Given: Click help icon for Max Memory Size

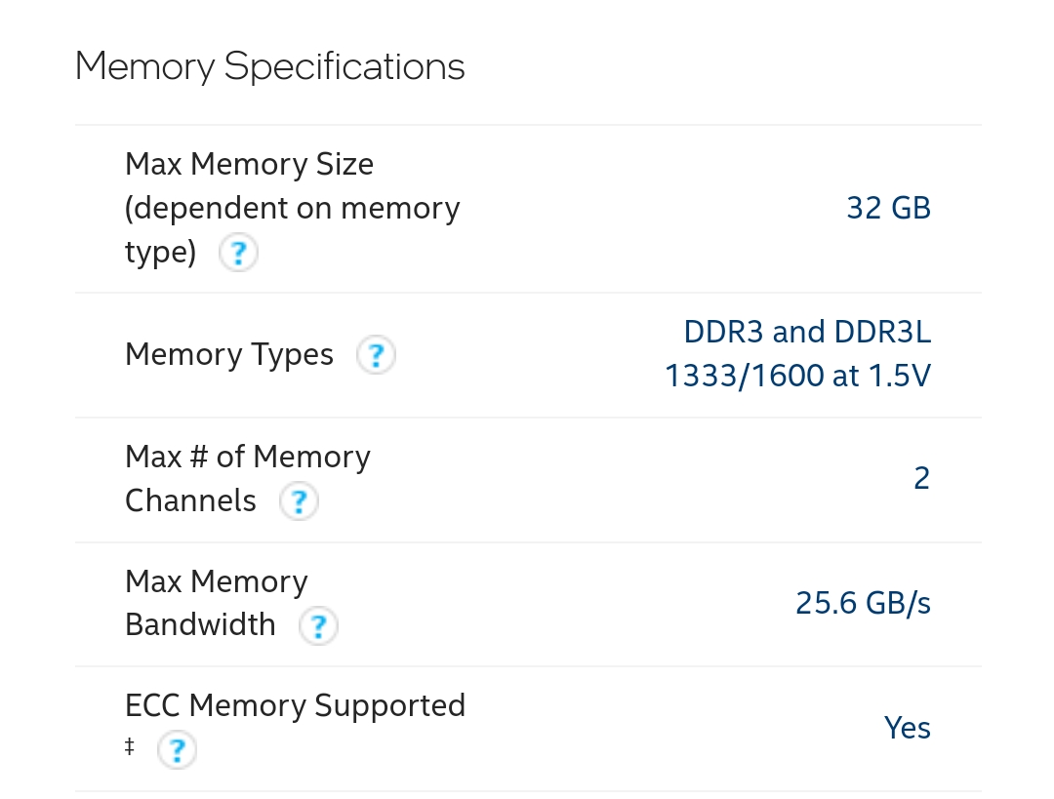Looking at the screenshot, I should click(x=238, y=255).
